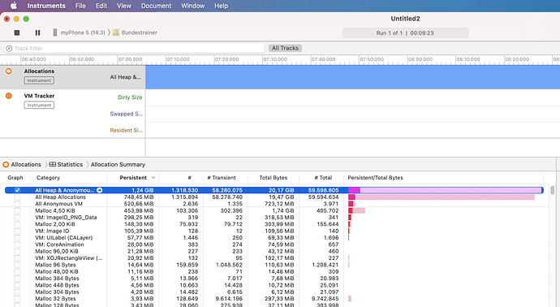Sort by the # Total column
This screenshot has height=307, width=560.
coord(323,178)
